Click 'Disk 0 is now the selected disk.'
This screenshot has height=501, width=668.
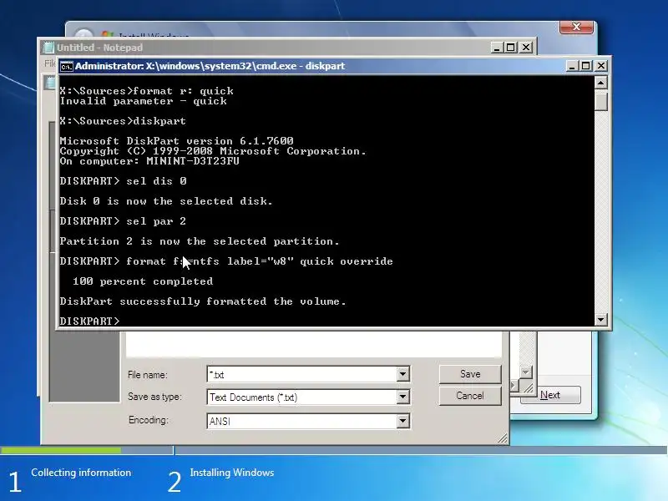tap(166, 201)
